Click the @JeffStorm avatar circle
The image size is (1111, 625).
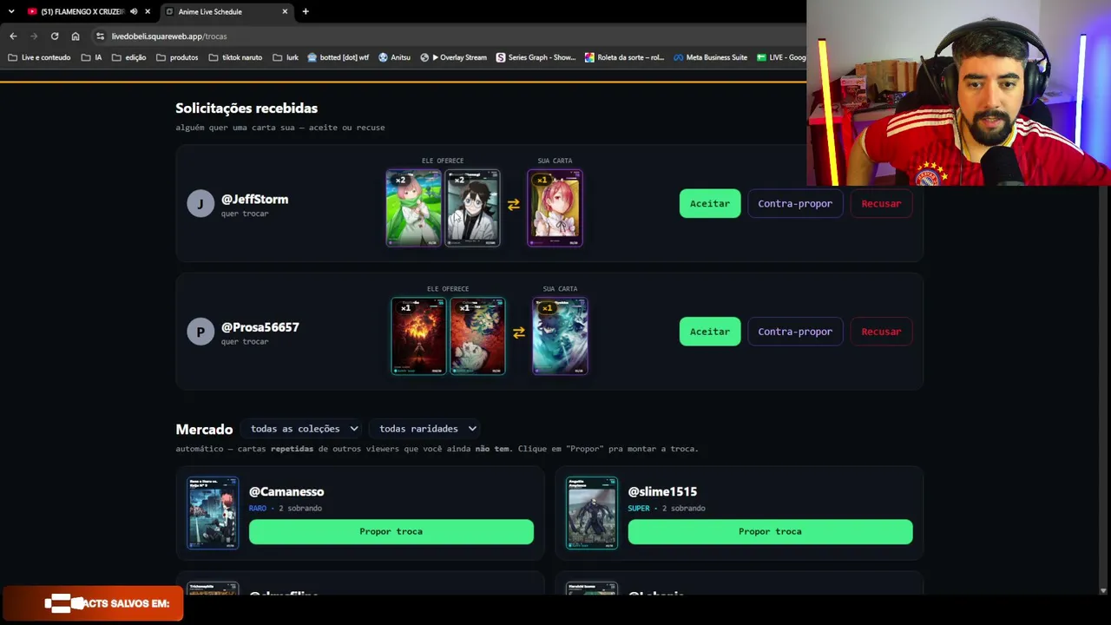(x=201, y=203)
